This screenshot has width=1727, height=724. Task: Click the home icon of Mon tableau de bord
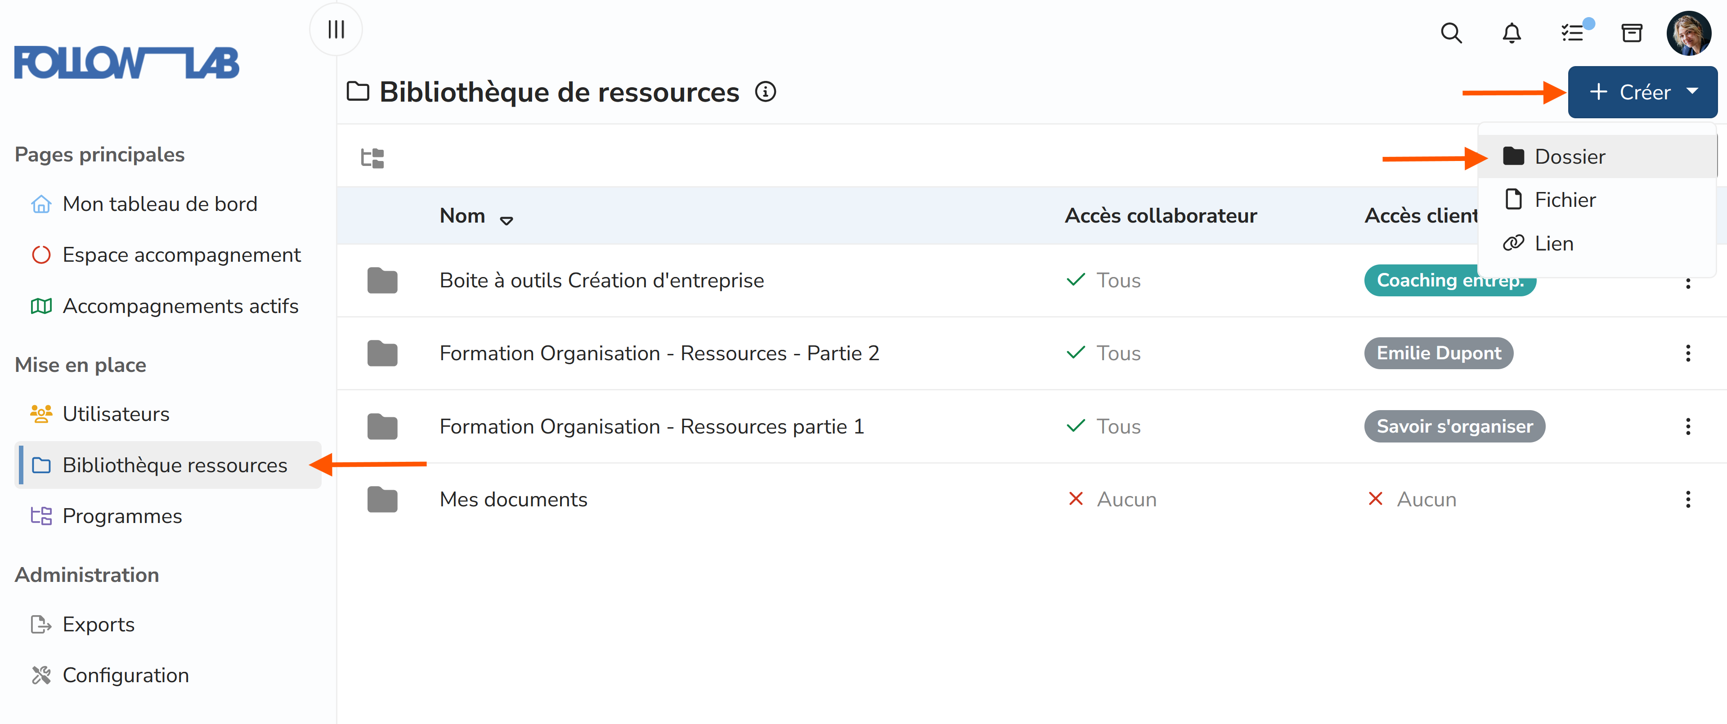[41, 204]
